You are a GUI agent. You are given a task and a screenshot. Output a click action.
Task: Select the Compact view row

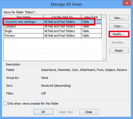(x=53, y=26)
